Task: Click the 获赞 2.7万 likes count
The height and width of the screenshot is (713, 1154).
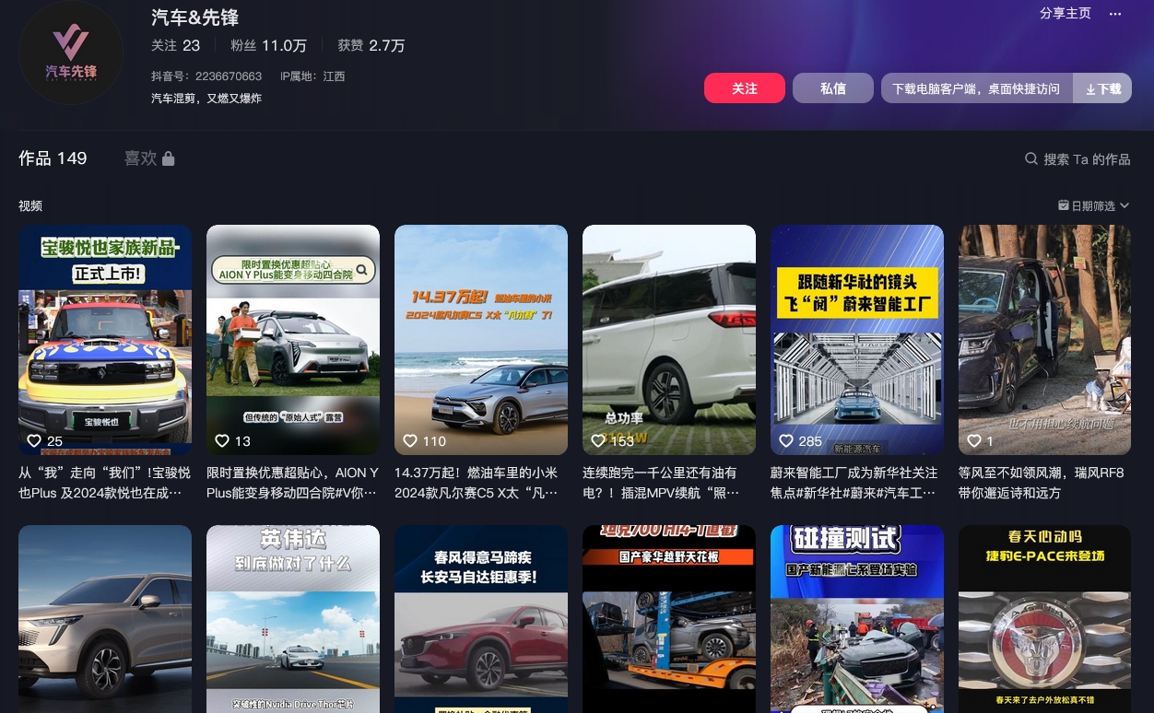Action: click(371, 45)
